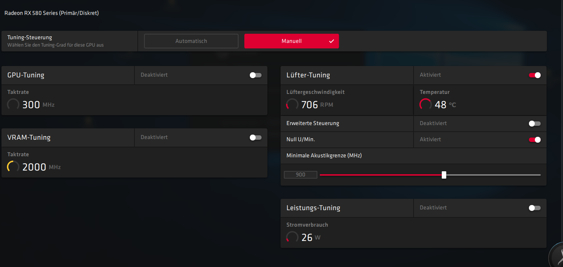Enable the Erweiterte Steuerung toggle
The width and height of the screenshot is (563, 267).
pos(535,124)
